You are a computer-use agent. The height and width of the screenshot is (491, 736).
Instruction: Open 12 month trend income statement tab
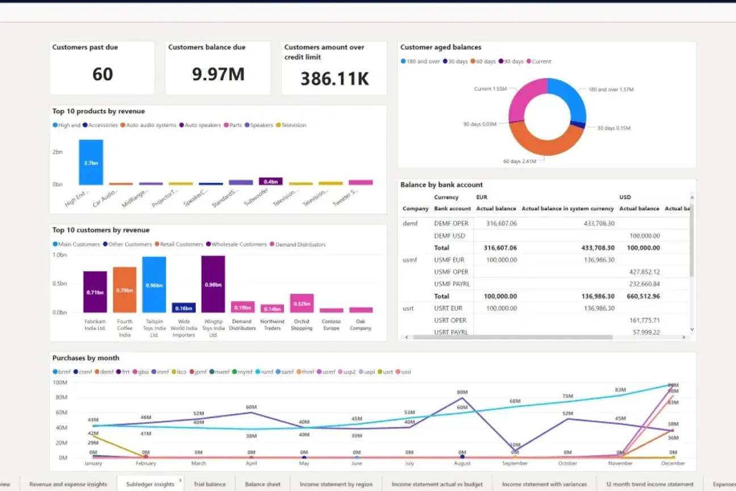point(651,484)
